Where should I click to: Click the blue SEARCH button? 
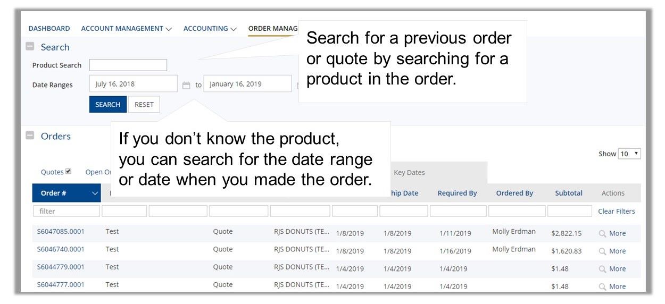click(108, 105)
